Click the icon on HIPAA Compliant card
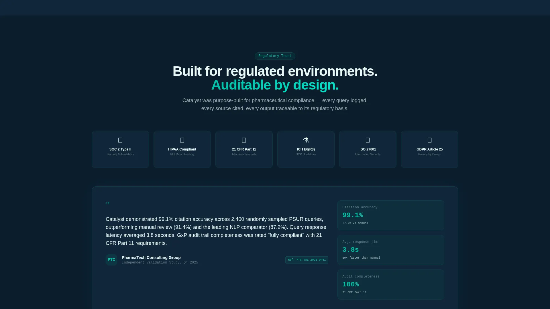550x309 pixels. (182, 140)
